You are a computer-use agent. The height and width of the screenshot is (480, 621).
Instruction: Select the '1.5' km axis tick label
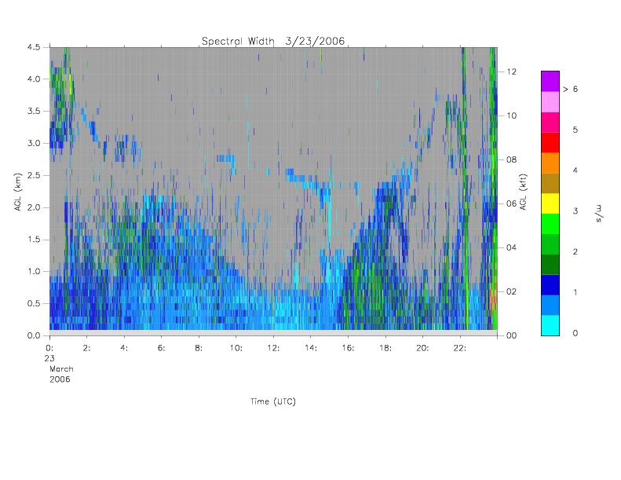[x=34, y=240]
